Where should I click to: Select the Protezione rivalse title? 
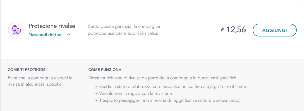52,26
